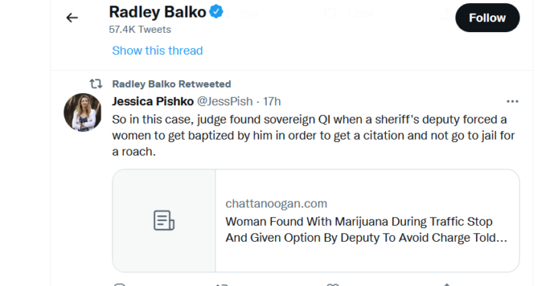The image size is (554, 286).
Task: Click the faded share icon beside Follow
Action: tap(446, 14)
